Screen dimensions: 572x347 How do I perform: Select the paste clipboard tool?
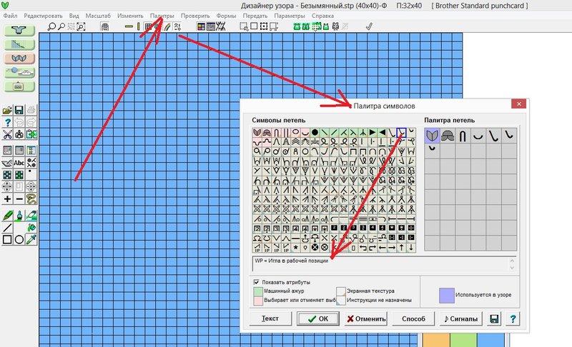(x=31, y=134)
